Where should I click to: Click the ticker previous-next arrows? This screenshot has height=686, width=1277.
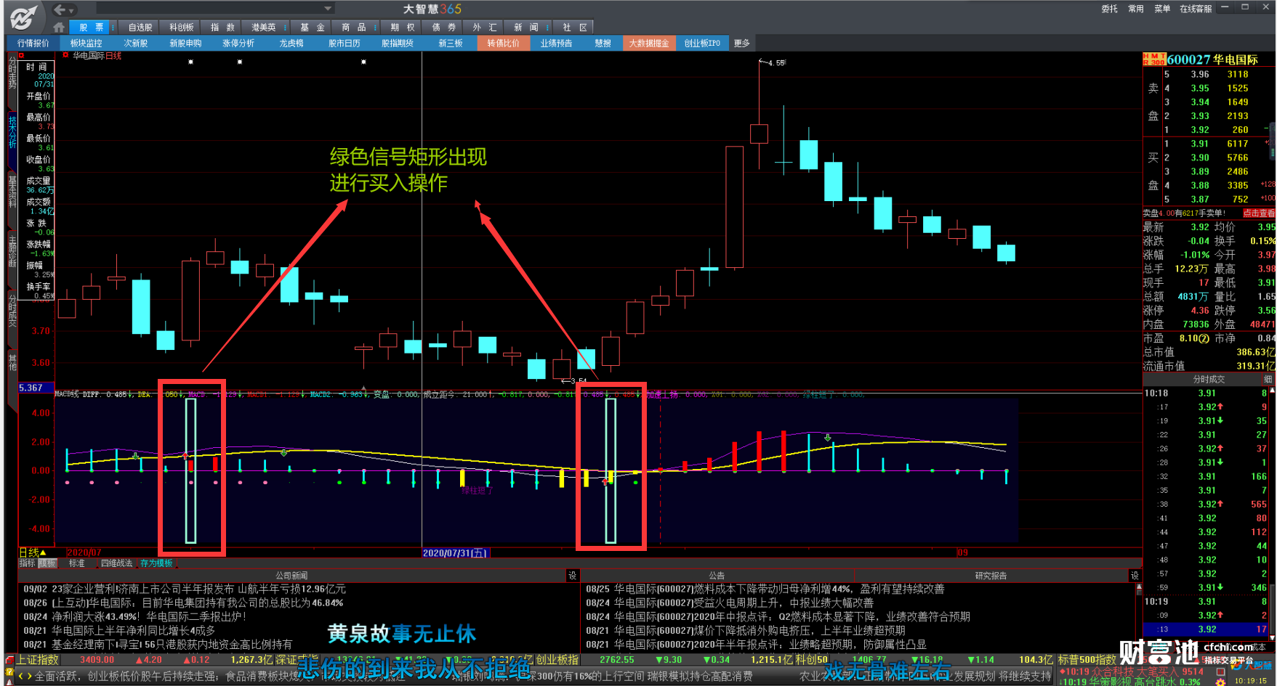click(x=25, y=676)
